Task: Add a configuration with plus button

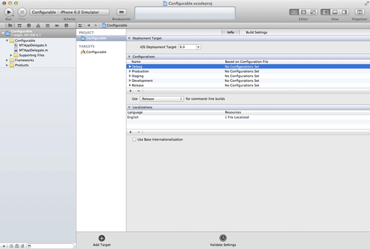Action: (131, 91)
